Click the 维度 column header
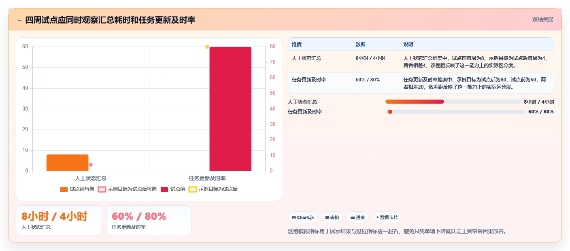 click(297, 45)
